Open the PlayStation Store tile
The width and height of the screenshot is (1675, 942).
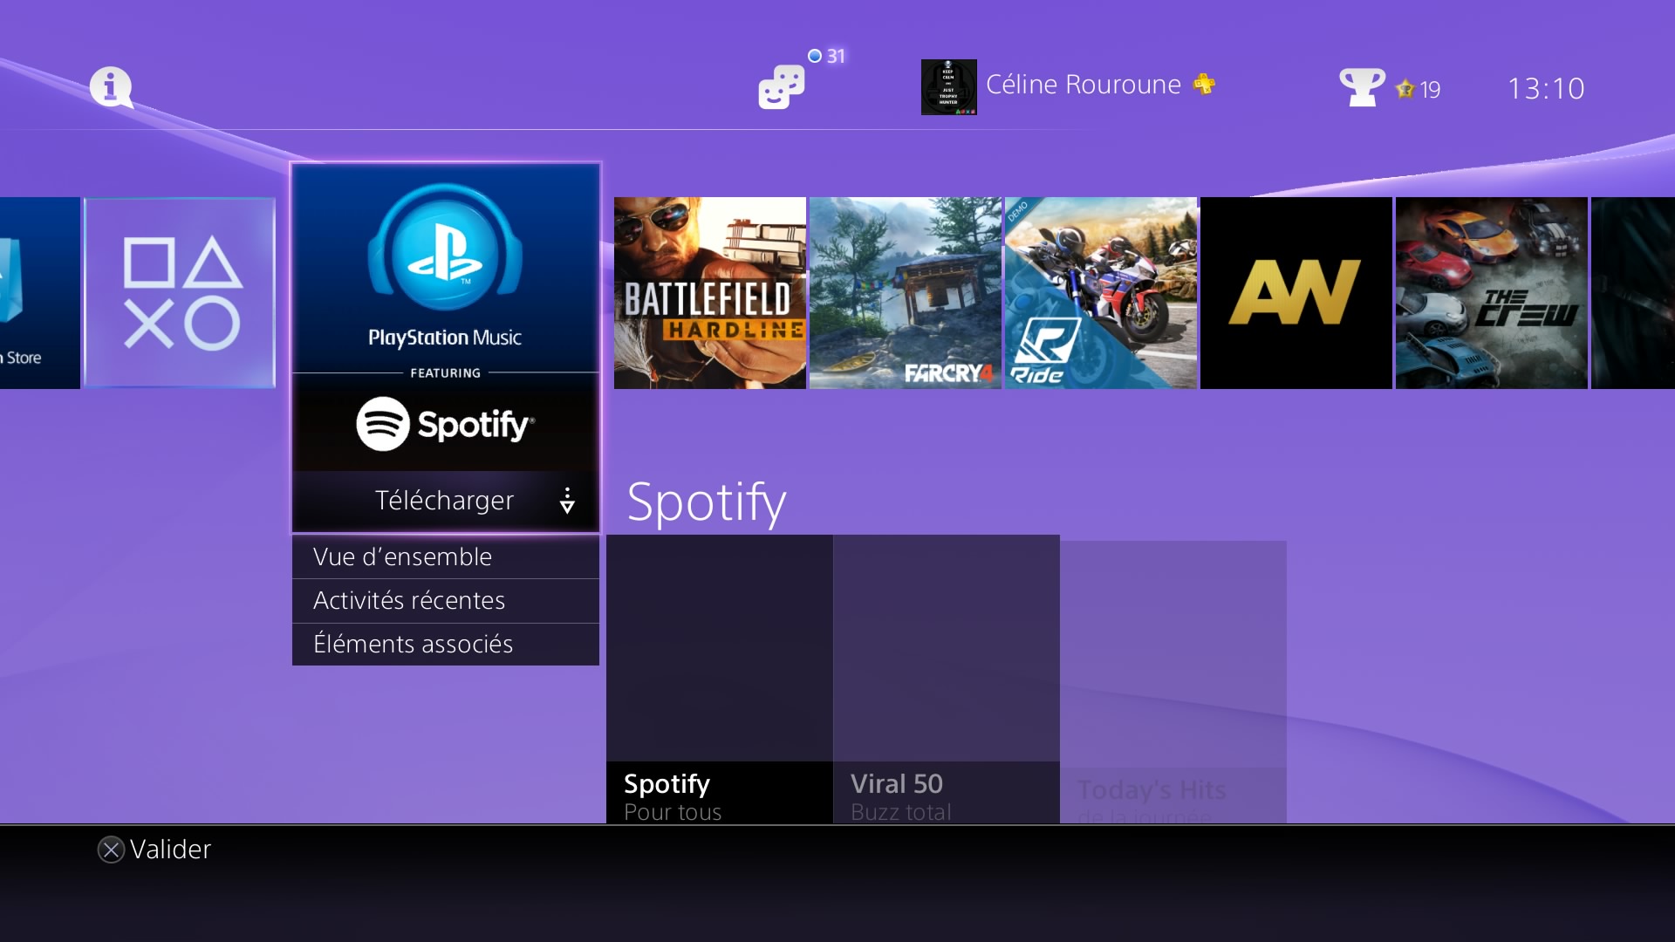click(x=38, y=293)
